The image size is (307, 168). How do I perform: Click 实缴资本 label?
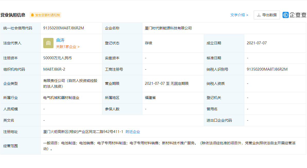(x=112, y=58)
